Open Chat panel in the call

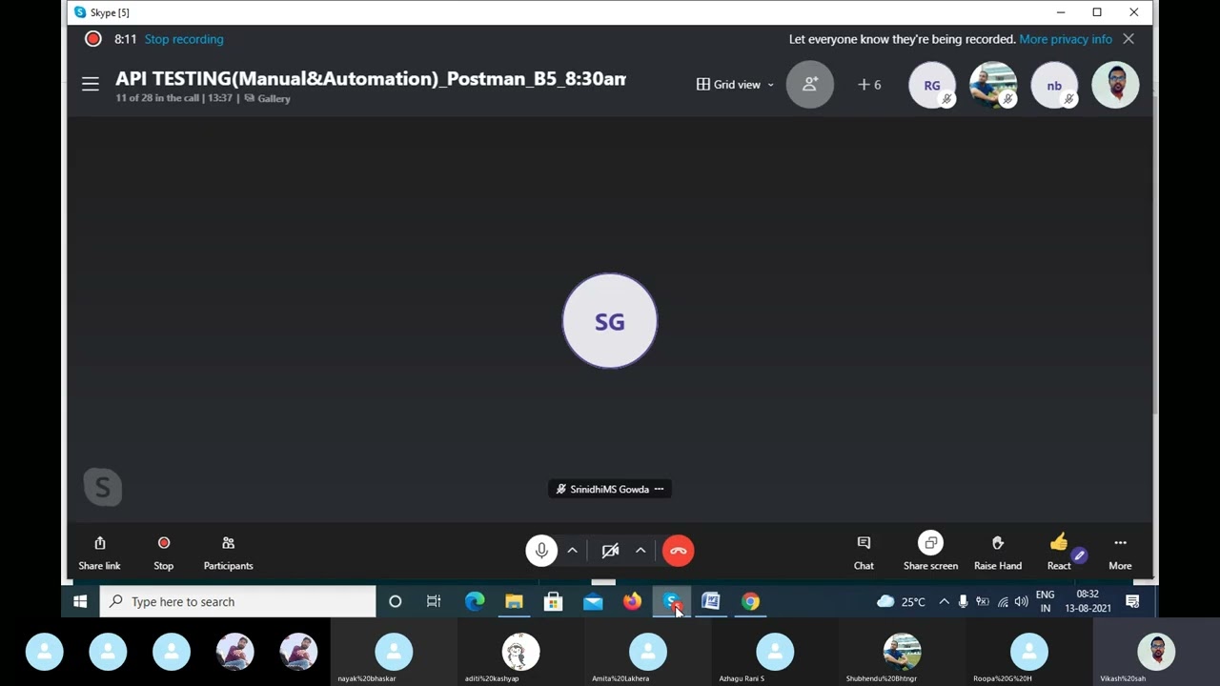coord(864,552)
